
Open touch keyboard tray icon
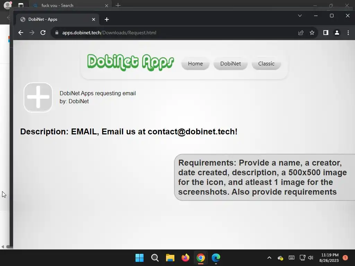click(292, 258)
